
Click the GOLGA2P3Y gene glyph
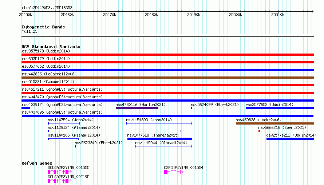60,181
